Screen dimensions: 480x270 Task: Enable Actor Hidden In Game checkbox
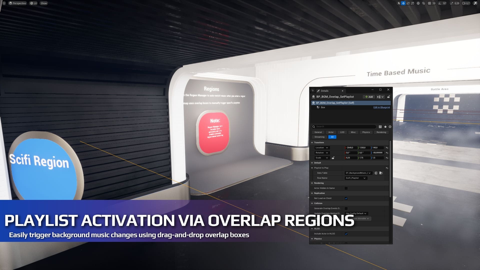click(x=346, y=188)
